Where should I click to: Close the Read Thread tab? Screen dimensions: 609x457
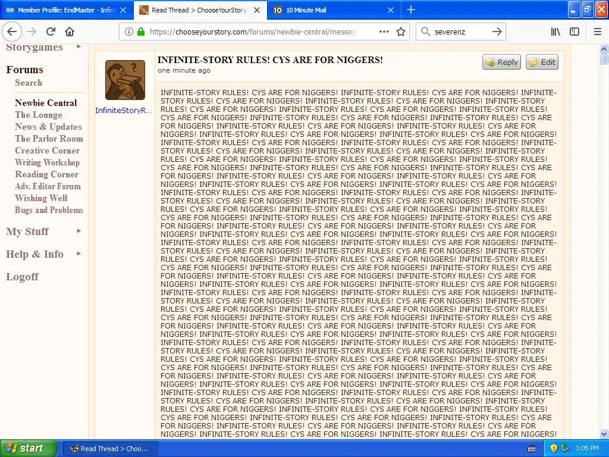(x=257, y=10)
